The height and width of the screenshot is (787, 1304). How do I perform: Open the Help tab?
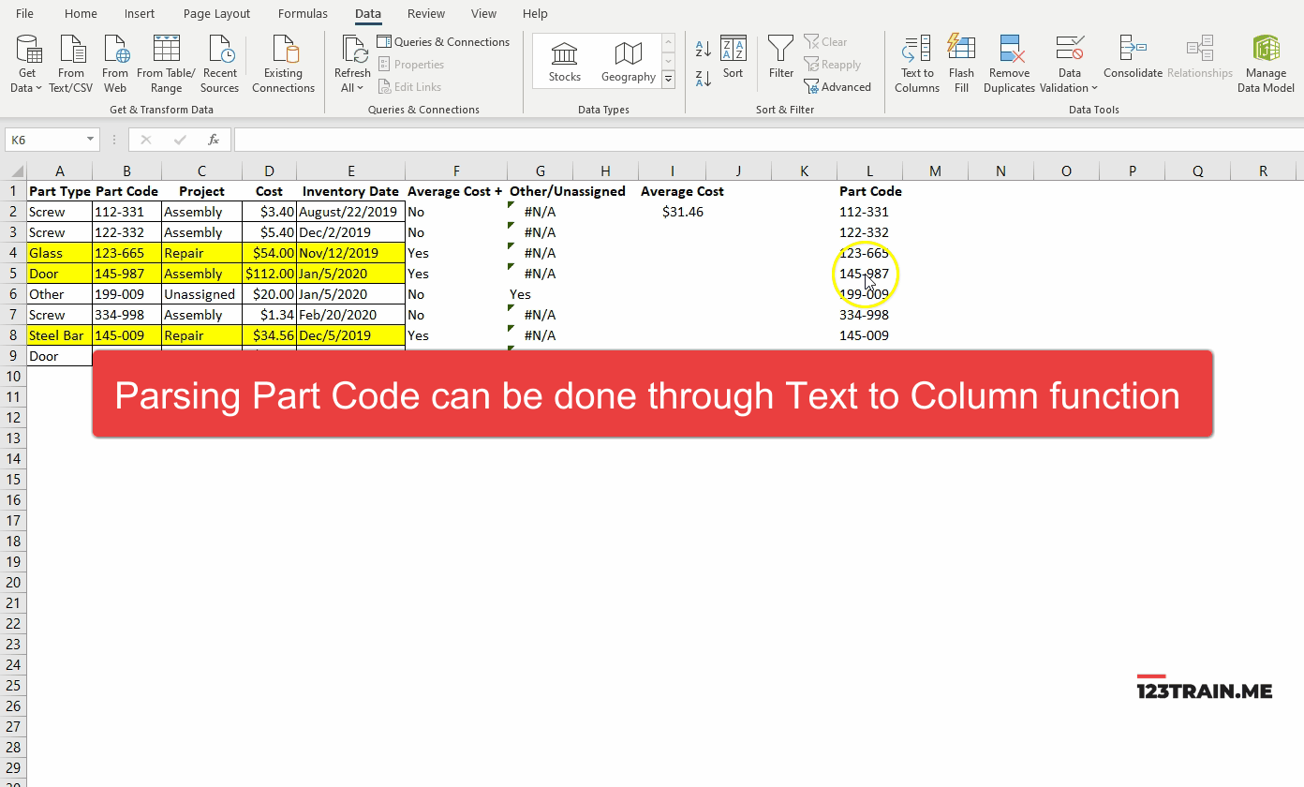click(535, 13)
